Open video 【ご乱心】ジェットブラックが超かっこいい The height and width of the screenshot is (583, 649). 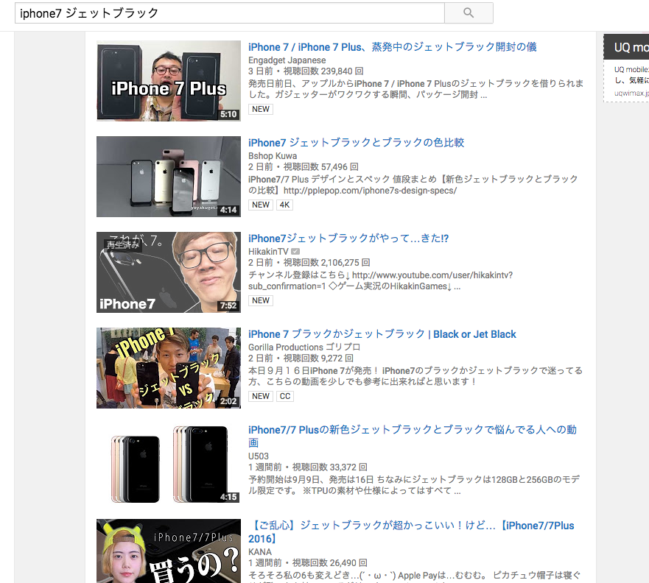[411, 531]
